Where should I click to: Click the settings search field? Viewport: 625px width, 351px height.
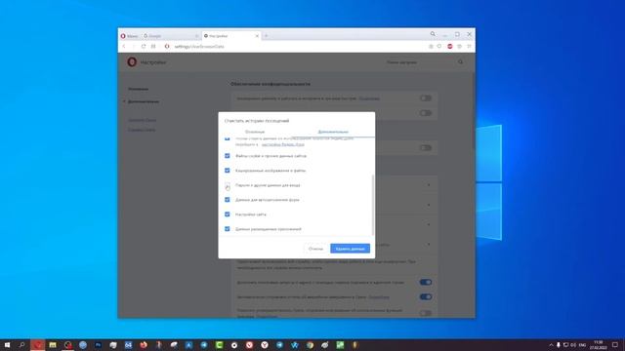(419, 62)
